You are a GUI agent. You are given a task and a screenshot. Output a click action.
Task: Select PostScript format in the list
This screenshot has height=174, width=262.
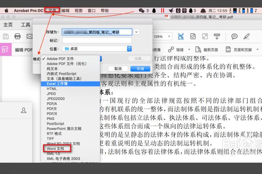[x=70, y=124]
